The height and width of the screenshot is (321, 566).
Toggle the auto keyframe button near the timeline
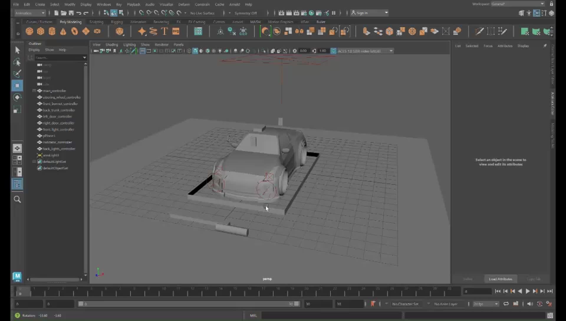coord(374,304)
